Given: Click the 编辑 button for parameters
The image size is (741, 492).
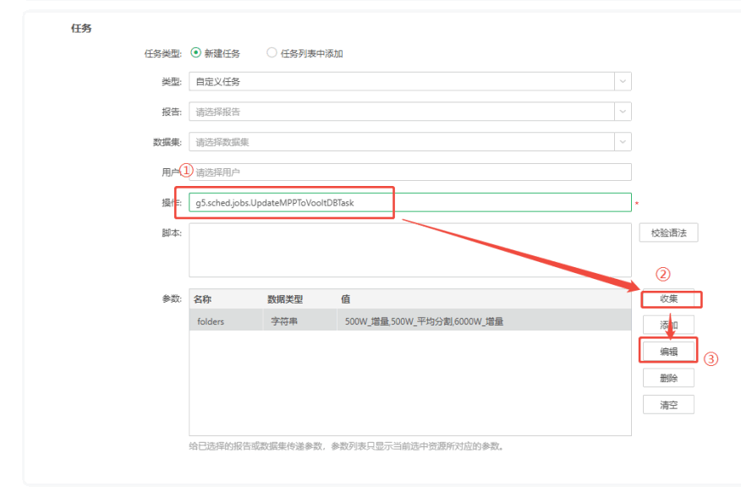Looking at the screenshot, I should [668, 352].
